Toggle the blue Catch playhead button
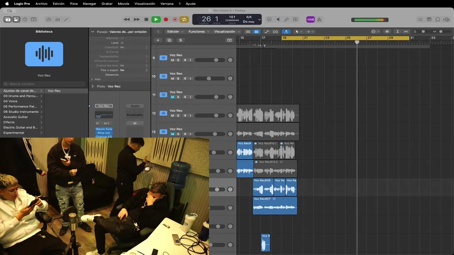 286,32
